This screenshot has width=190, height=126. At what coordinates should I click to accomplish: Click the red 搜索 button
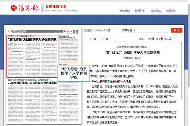tap(177, 30)
